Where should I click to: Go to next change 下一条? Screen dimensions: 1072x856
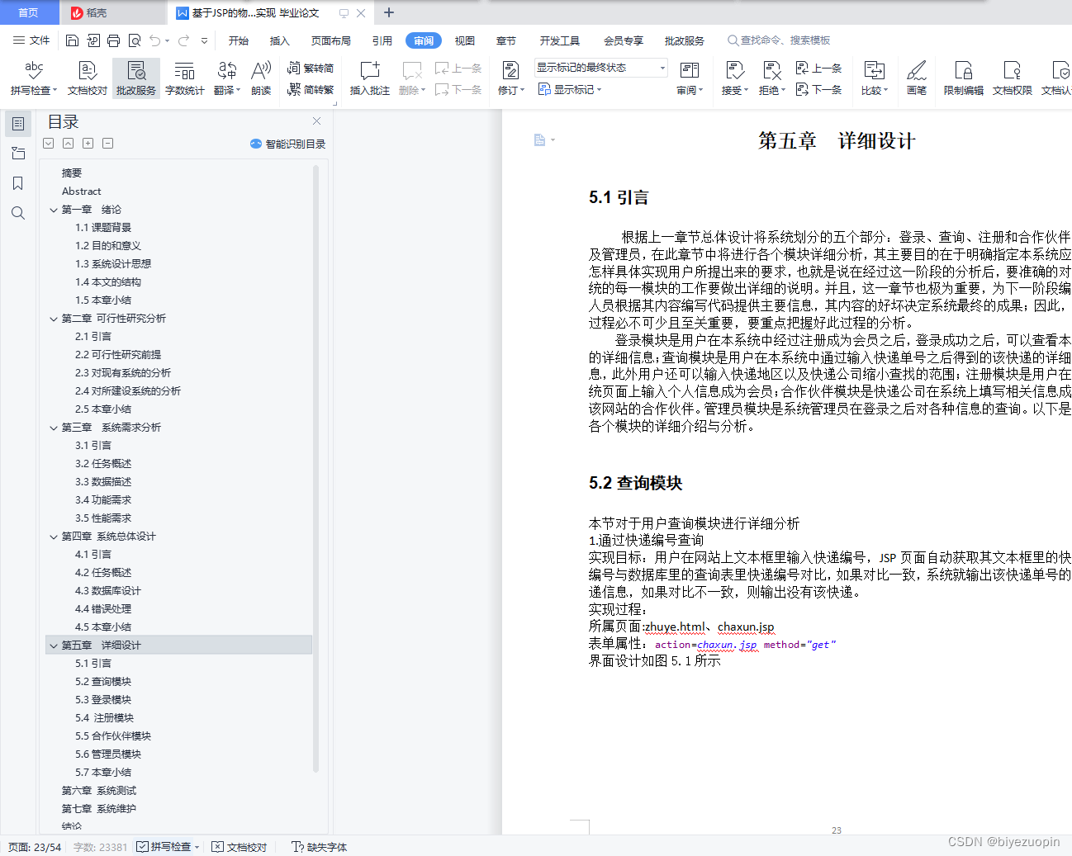point(818,89)
